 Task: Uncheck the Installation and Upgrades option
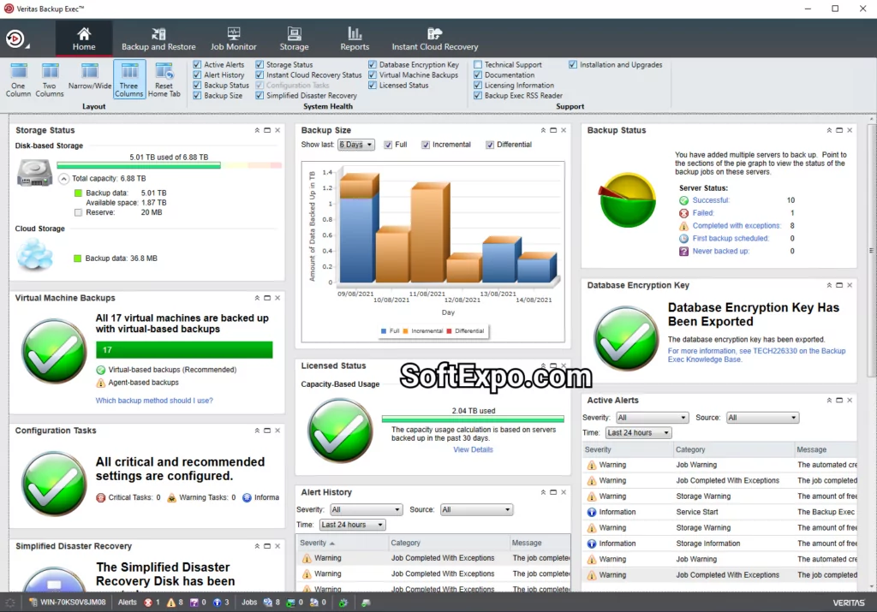pyautogui.click(x=572, y=64)
